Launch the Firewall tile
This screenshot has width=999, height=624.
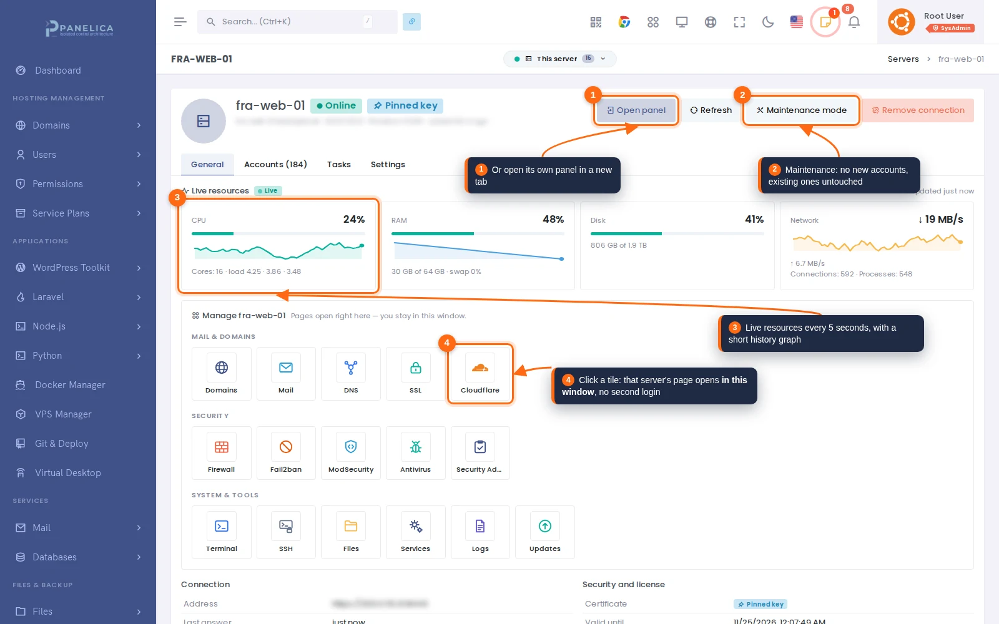pyautogui.click(x=222, y=453)
